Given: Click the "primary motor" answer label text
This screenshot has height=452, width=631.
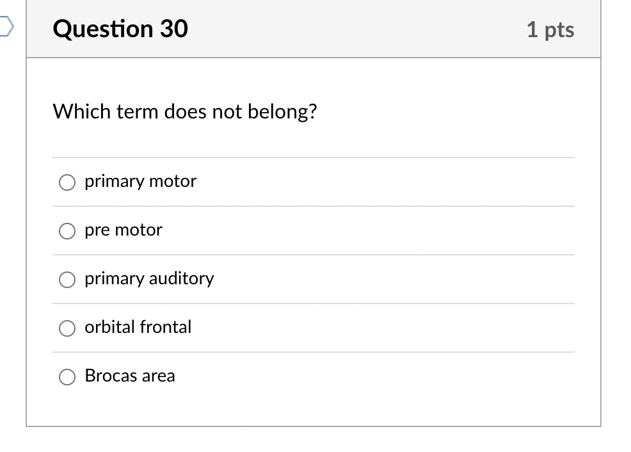Looking at the screenshot, I should (x=140, y=182).
